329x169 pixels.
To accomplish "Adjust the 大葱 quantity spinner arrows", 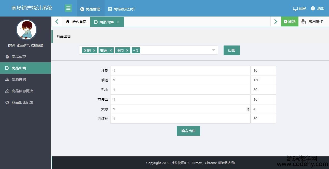I will (248, 109).
